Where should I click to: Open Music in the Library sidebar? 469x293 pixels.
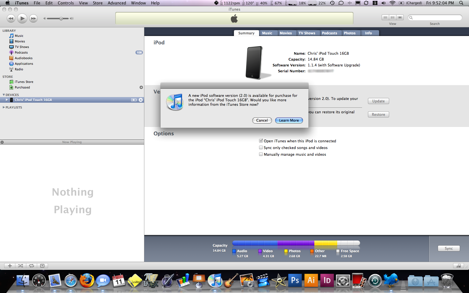pyautogui.click(x=19, y=36)
